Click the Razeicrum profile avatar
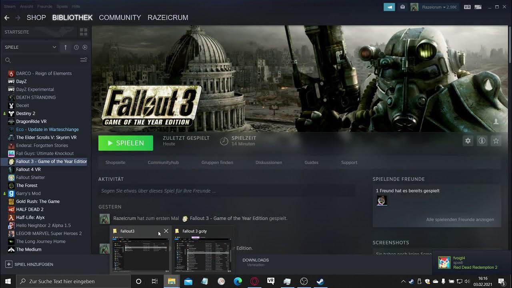This screenshot has width=512, height=288. [x=414, y=7]
